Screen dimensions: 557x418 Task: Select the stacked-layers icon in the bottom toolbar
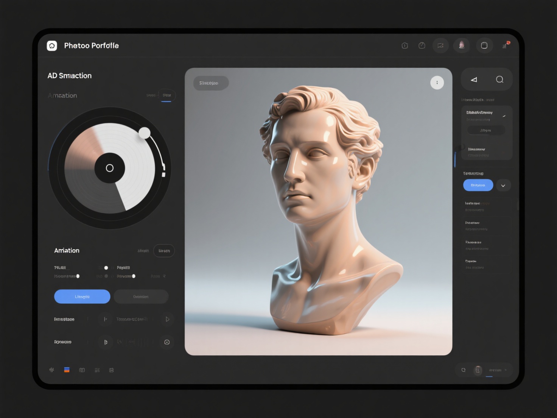point(67,370)
